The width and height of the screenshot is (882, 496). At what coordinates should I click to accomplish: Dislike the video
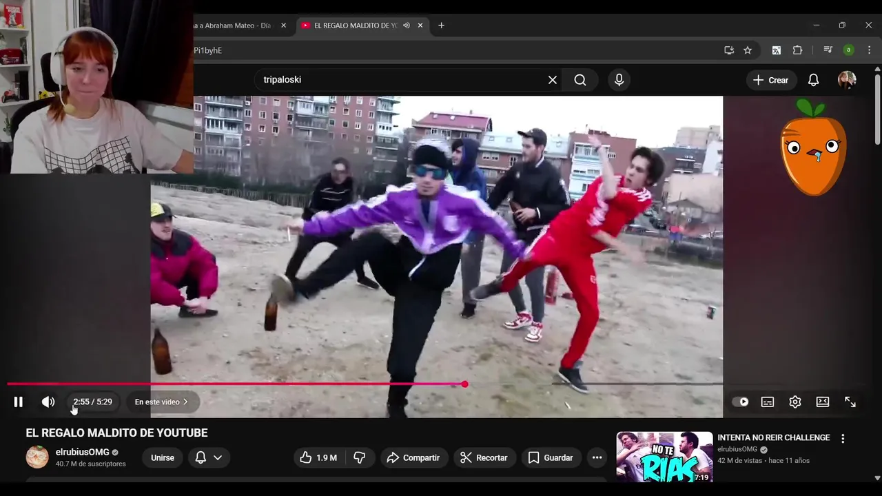[x=359, y=457]
